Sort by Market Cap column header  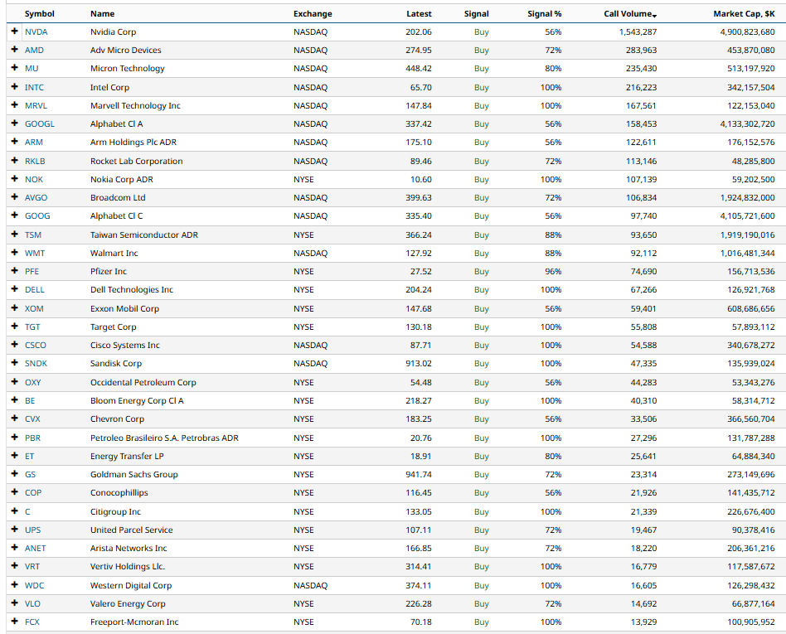click(x=744, y=13)
